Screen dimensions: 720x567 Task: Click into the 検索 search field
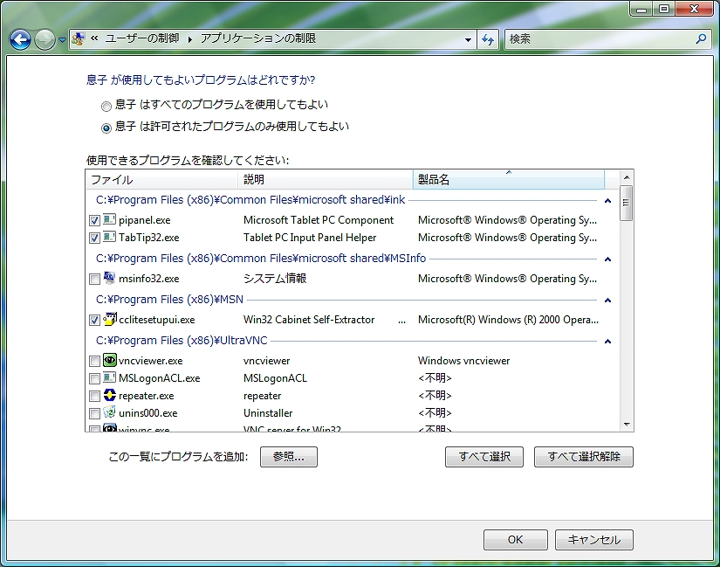600,39
